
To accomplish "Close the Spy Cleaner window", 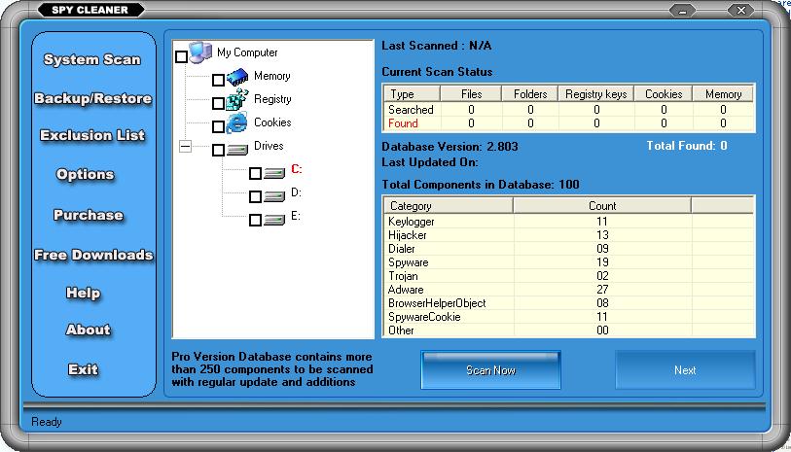I will point(741,10).
